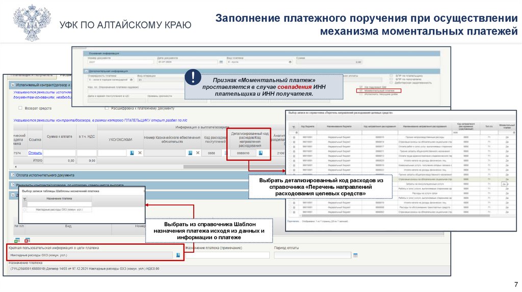Open calendar icon for Период оплаты
The width and height of the screenshot is (522, 292).
(x=355, y=255)
